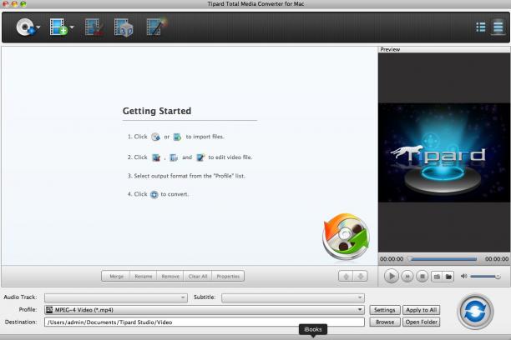Screen dimensions: 511x340
Task: Browse for destination folder
Action: point(385,322)
